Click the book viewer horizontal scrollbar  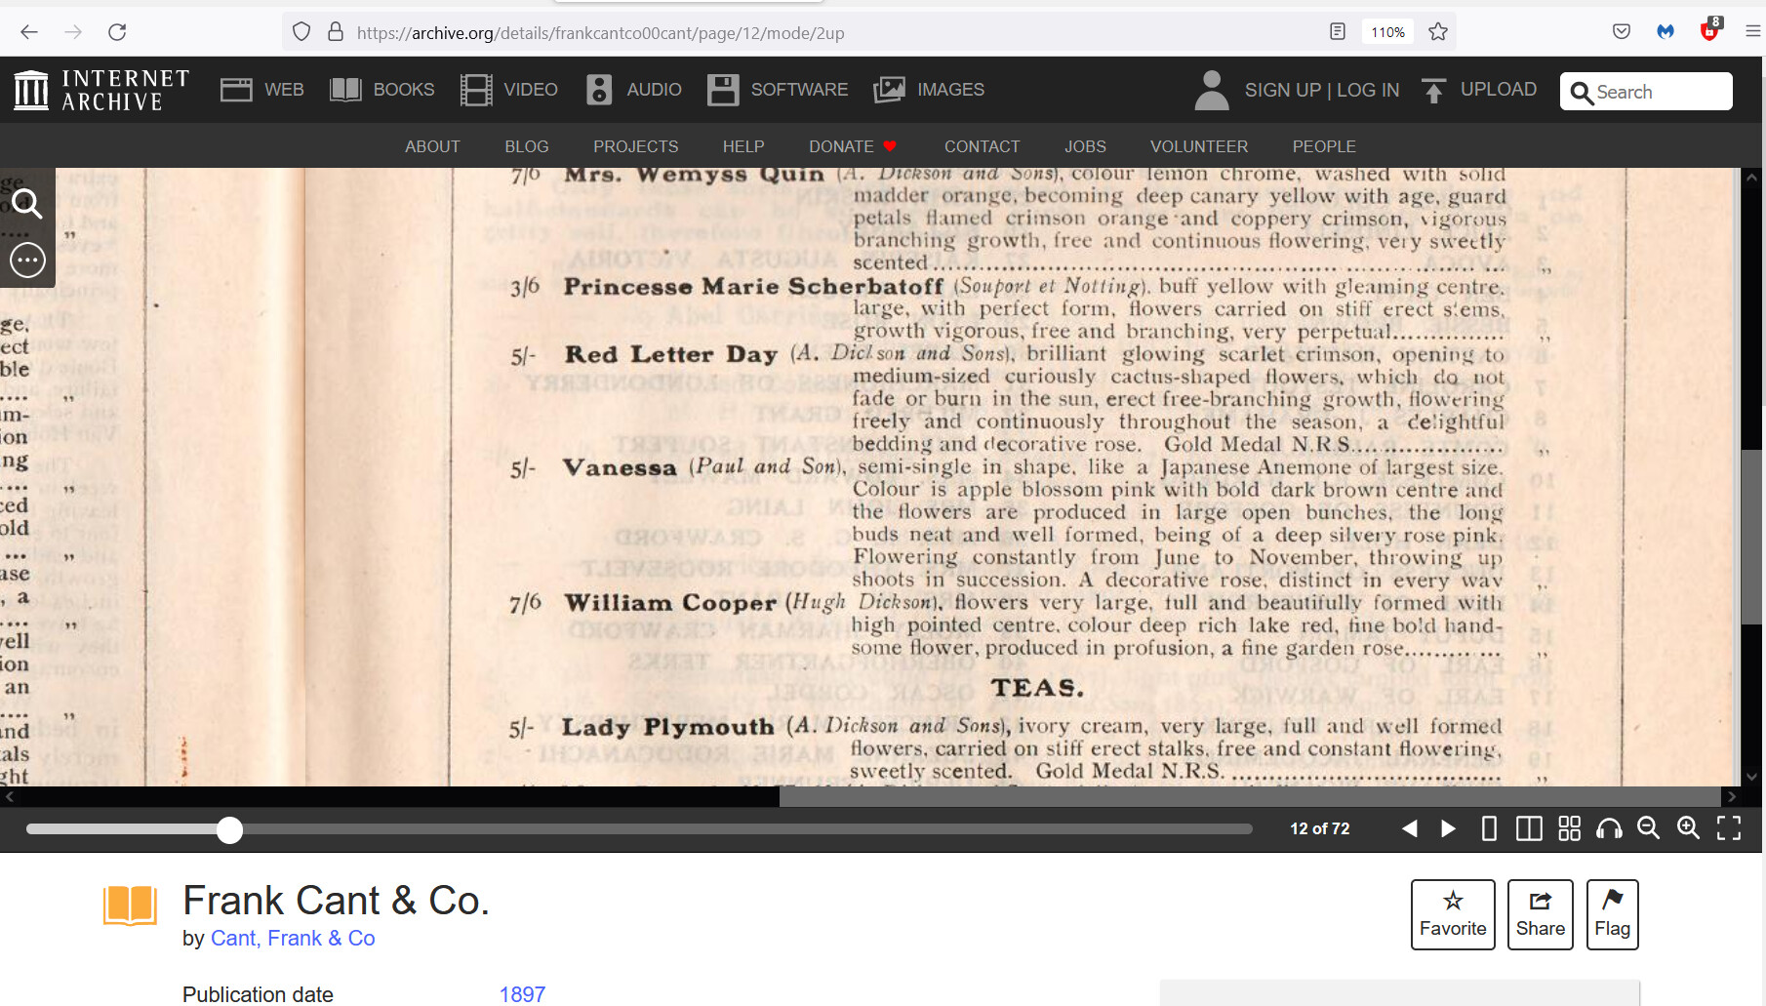tap(1250, 796)
